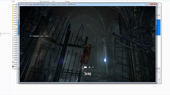
Task: Select the blue highlighted row in background window
Action: (x=158, y=27)
